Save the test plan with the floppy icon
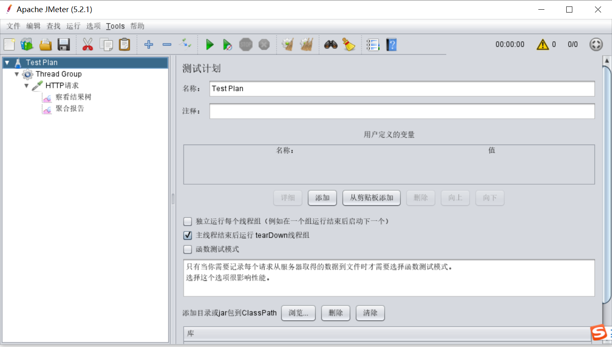The image size is (612, 347). (x=64, y=44)
